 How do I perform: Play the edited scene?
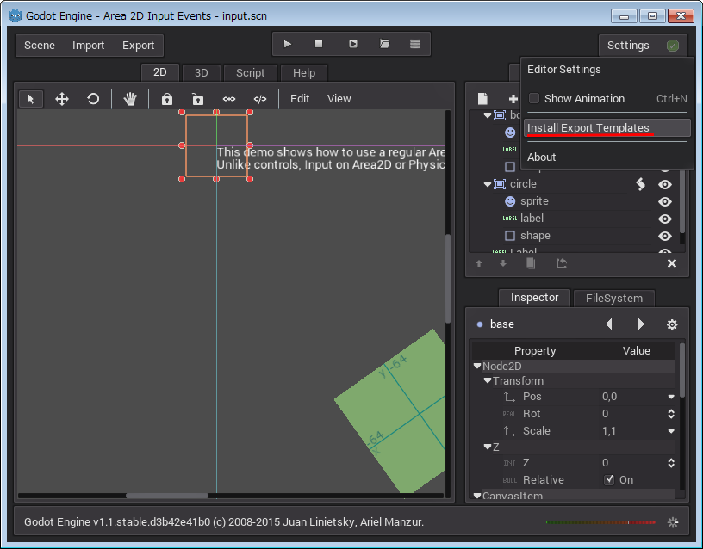pyautogui.click(x=353, y=44)
